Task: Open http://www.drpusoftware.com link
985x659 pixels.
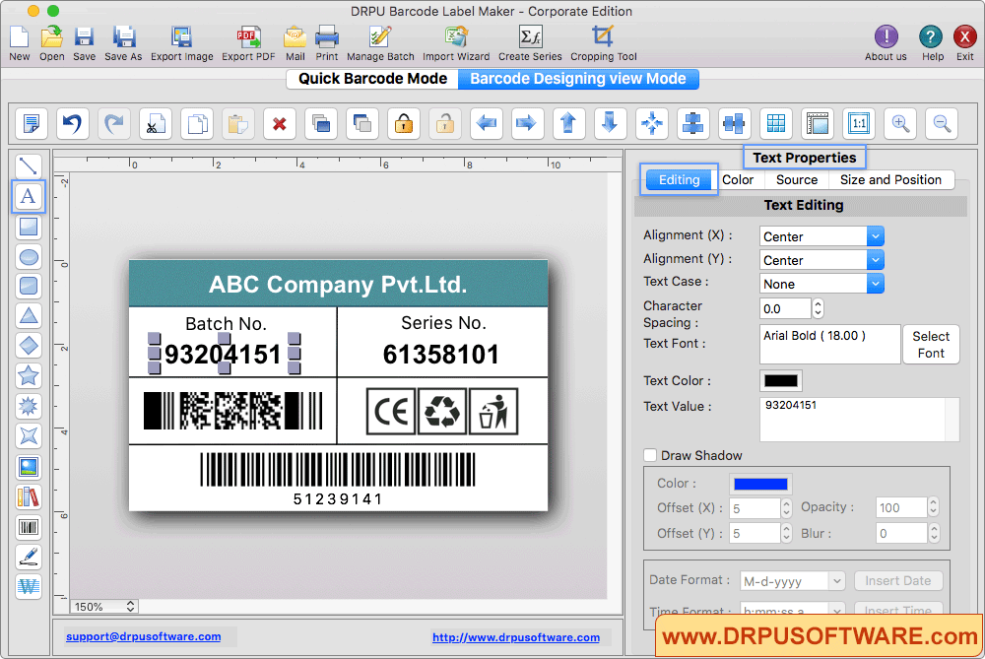Action: tap(516, 637)
